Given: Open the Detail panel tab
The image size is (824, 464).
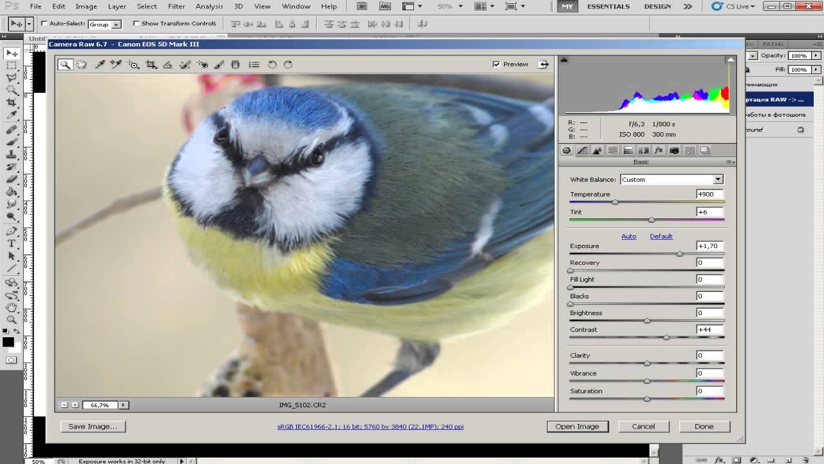Looking at the screenshot, I should coord(597,150).
